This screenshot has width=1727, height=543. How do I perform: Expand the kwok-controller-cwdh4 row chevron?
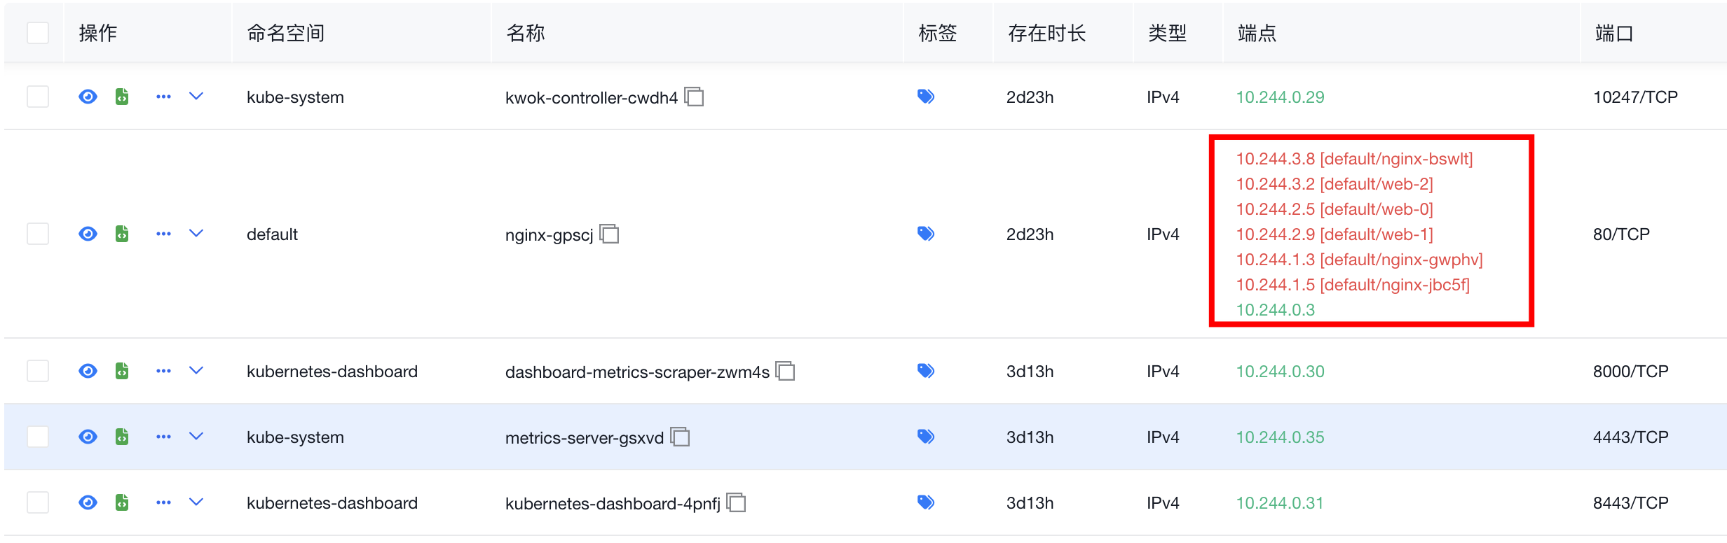point(196,96)
